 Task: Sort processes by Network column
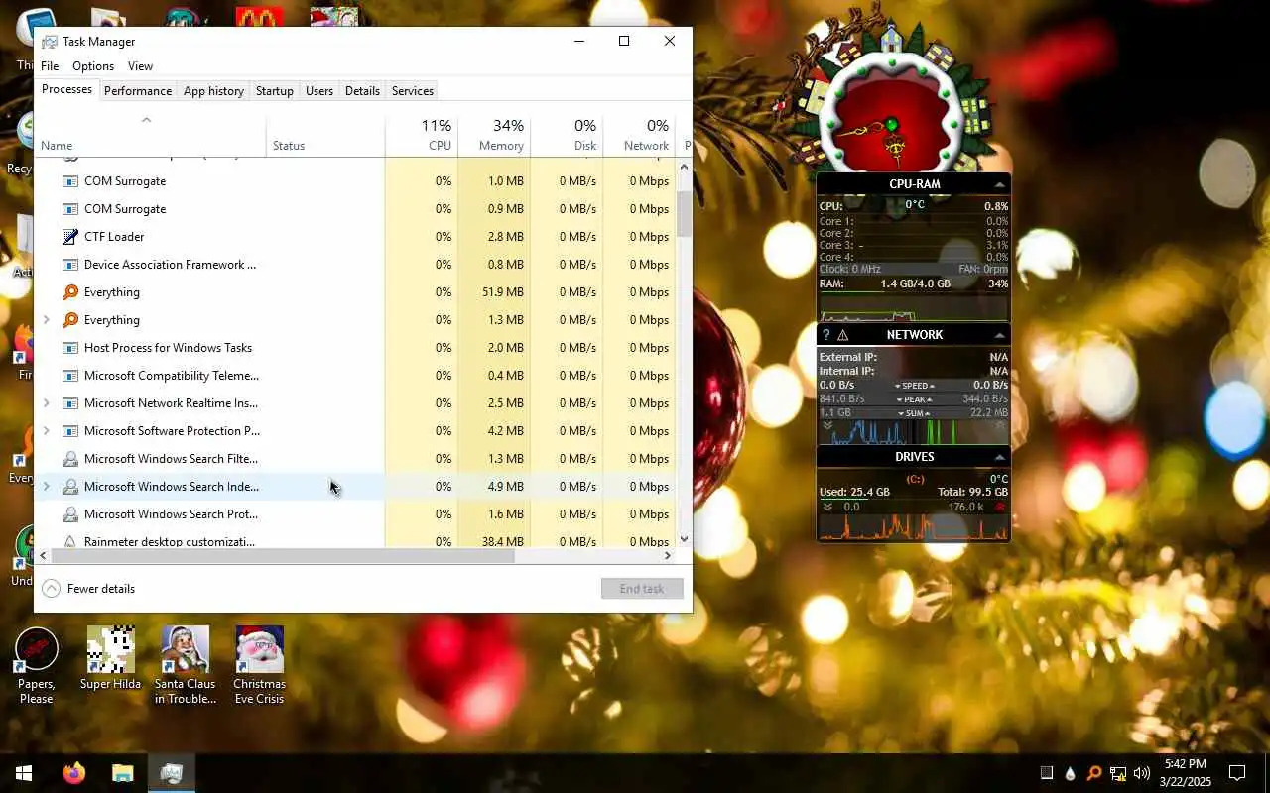coord(639,136)
